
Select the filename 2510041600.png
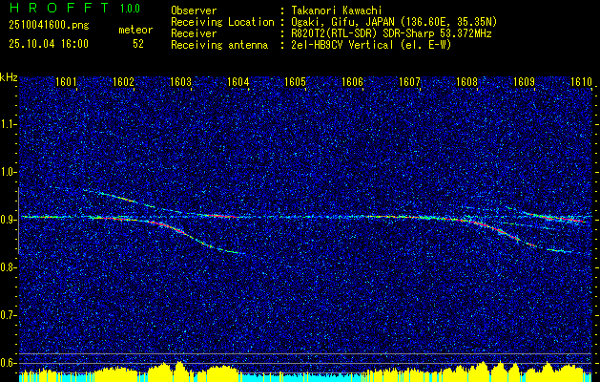49,26
